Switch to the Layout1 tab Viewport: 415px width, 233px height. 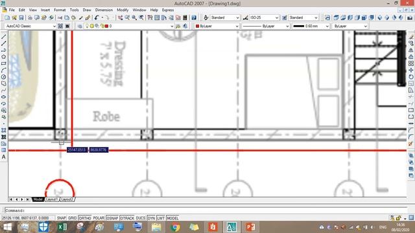click(x=52, y=199)
